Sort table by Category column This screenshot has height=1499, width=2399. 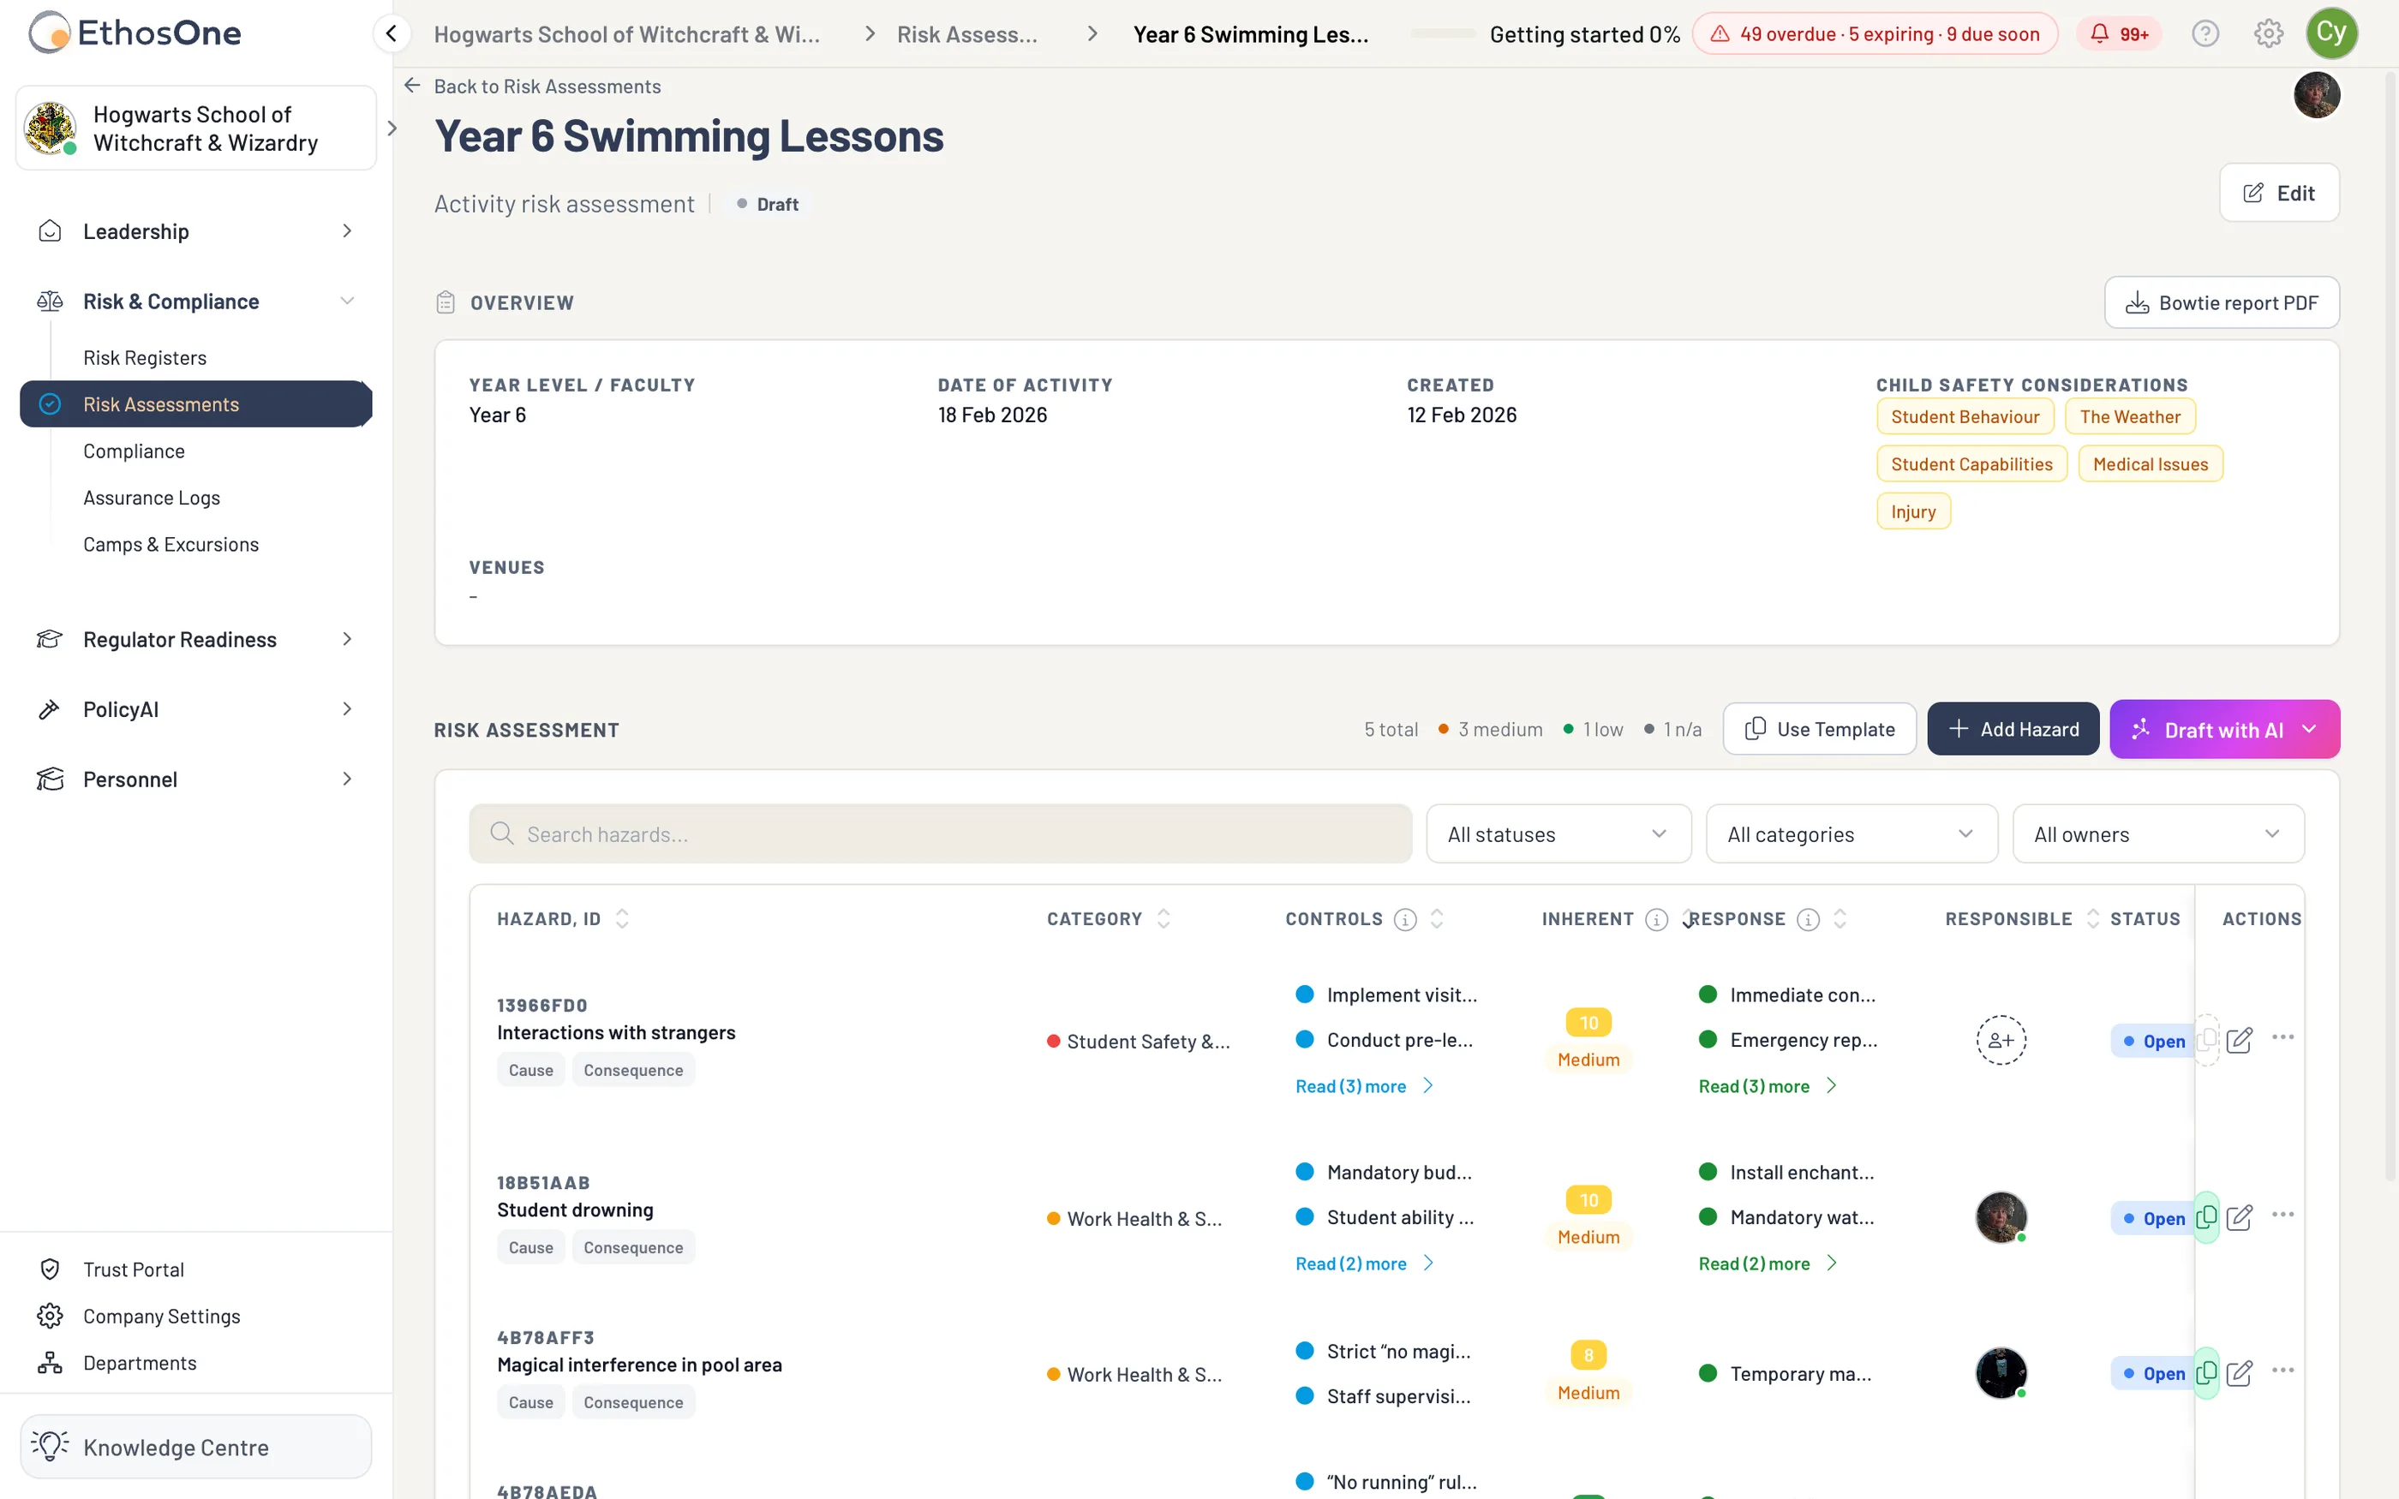1164,919
